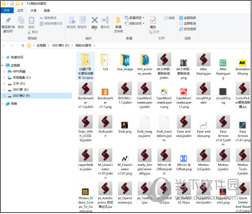Open the 新建项目 dropdown

coord(134,18)
